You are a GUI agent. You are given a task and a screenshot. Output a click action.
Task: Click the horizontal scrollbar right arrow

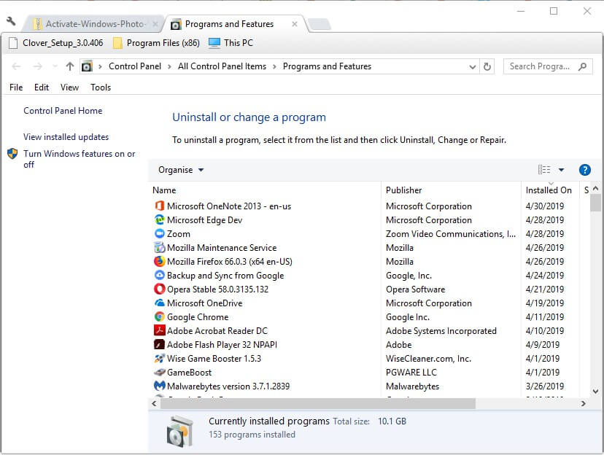pyautogui.click(x=583, y=403)
